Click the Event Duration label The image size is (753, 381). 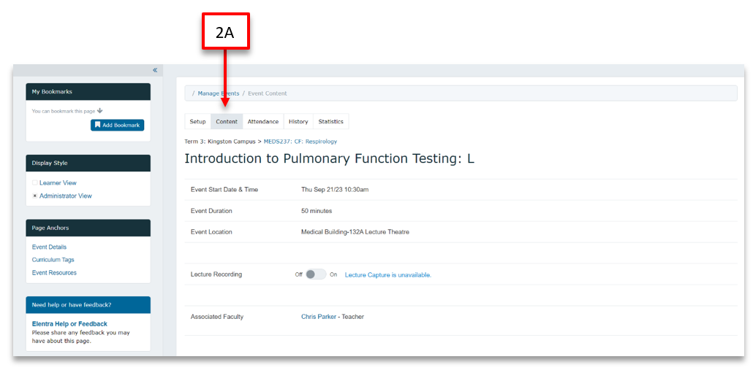click(211, 211)
